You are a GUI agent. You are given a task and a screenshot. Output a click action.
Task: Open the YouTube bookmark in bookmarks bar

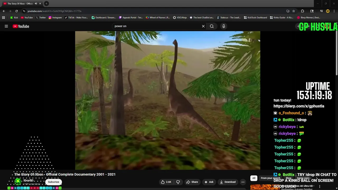[27, 18]
